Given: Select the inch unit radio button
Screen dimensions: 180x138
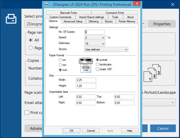Looking at the screenshot, I should 60,70.
